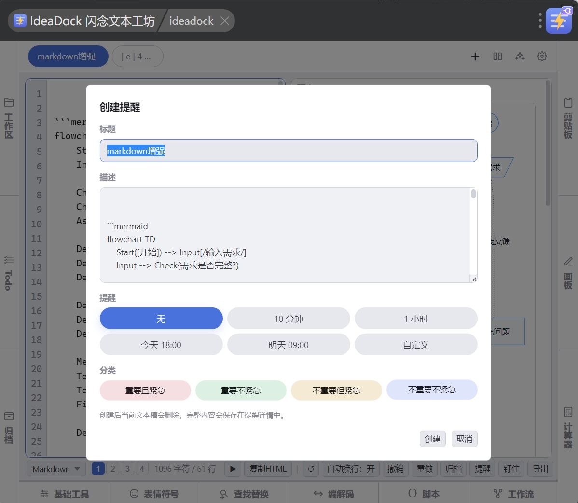
Task: Click the 导出 export button
Action: [x=540, y=469]
